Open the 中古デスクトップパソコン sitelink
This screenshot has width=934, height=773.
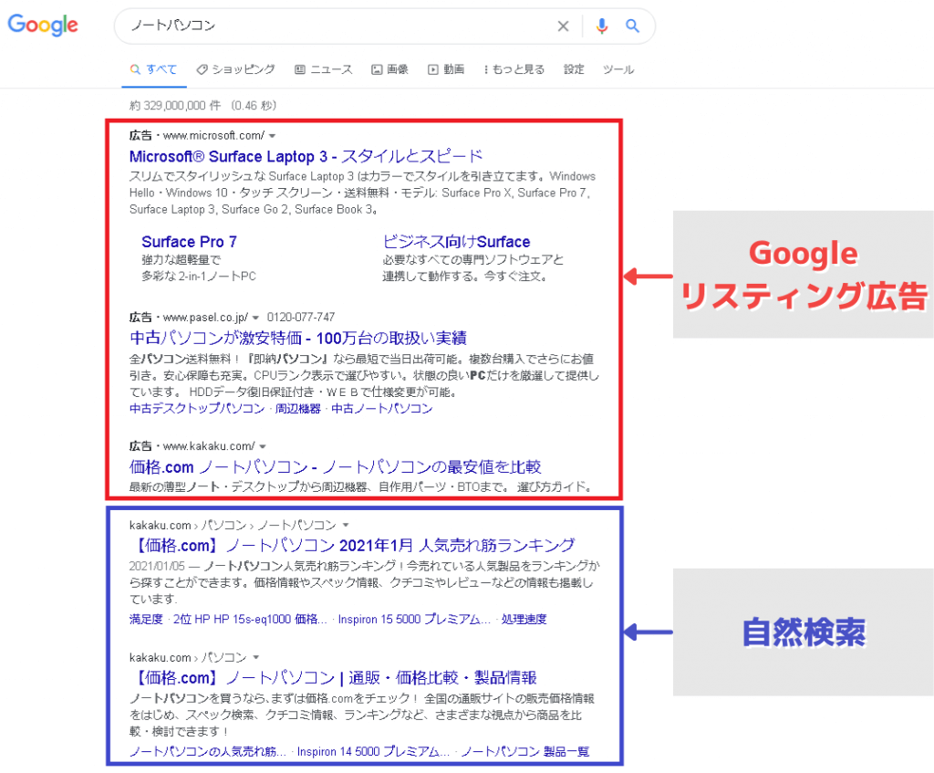point(197,408)
